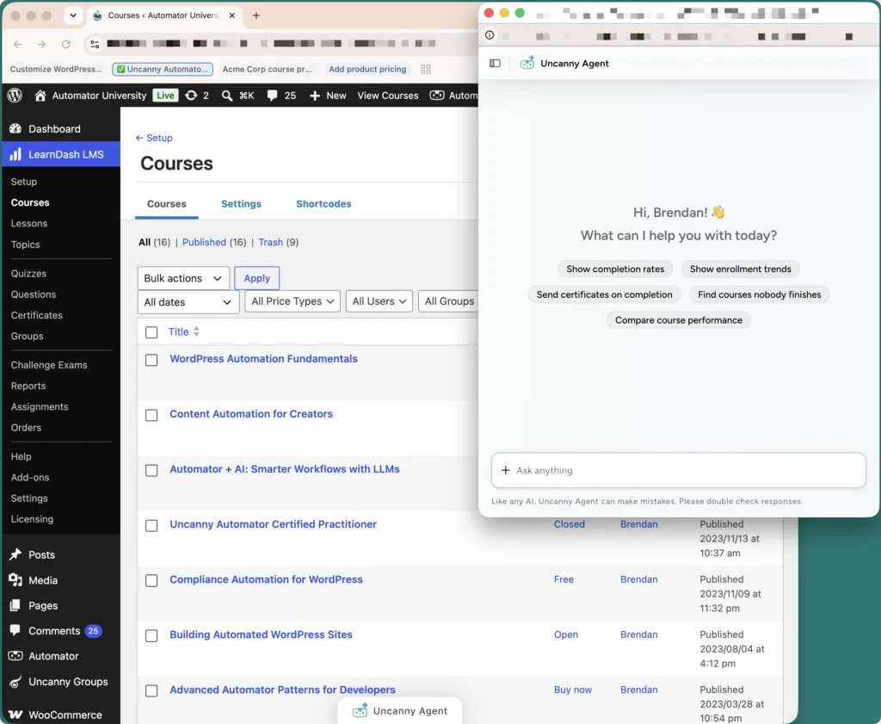Check Content Automation for Creators checkbox

[151, 415]
